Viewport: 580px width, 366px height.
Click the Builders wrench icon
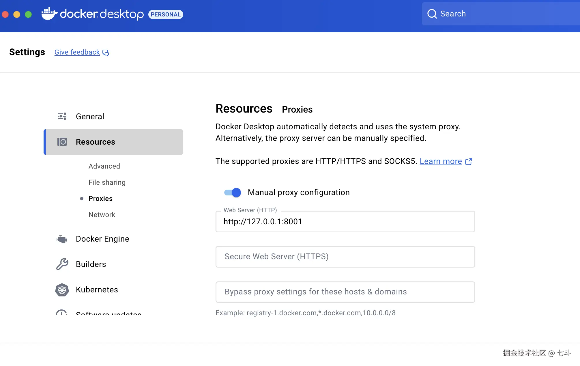62,264
